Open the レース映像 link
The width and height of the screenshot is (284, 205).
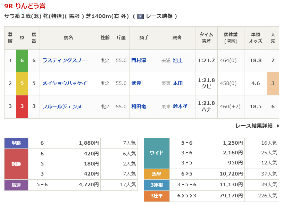(159, 16)
